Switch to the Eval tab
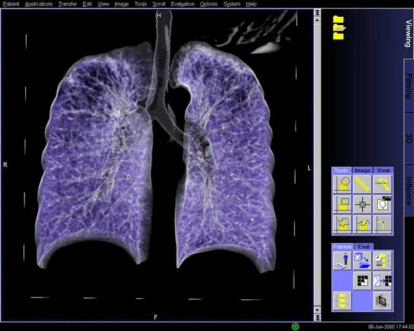 coord(364,247)
